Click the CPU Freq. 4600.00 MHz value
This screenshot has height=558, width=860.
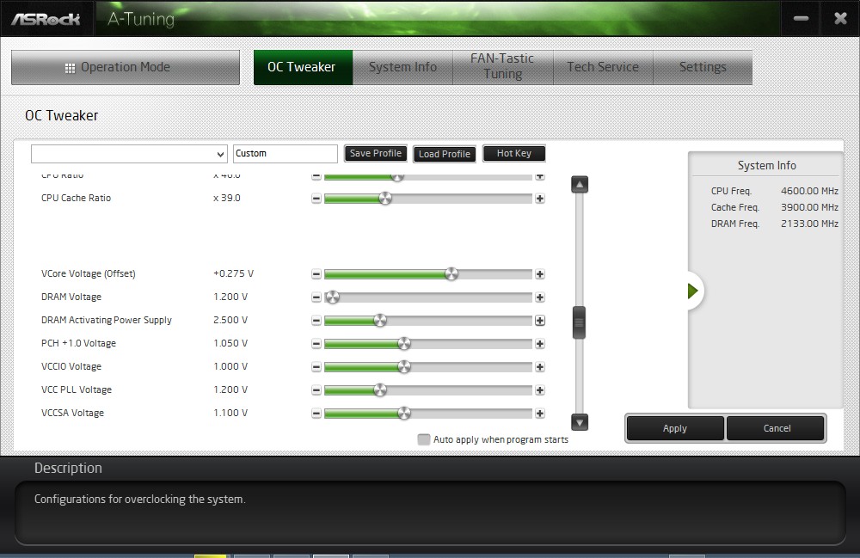coord(809,191)
